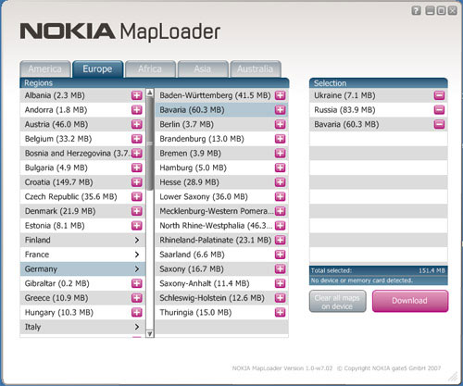Expand Germany sub-regions chevron
Image resolution: width=463 pixels, height=386 pixels.
pyautogui.click(x=137, y=269)
